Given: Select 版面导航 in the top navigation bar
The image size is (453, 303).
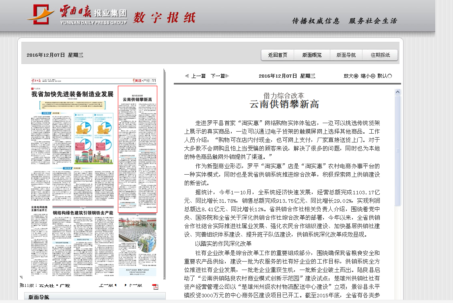Looking at the screenshot, I should point(346,55).
